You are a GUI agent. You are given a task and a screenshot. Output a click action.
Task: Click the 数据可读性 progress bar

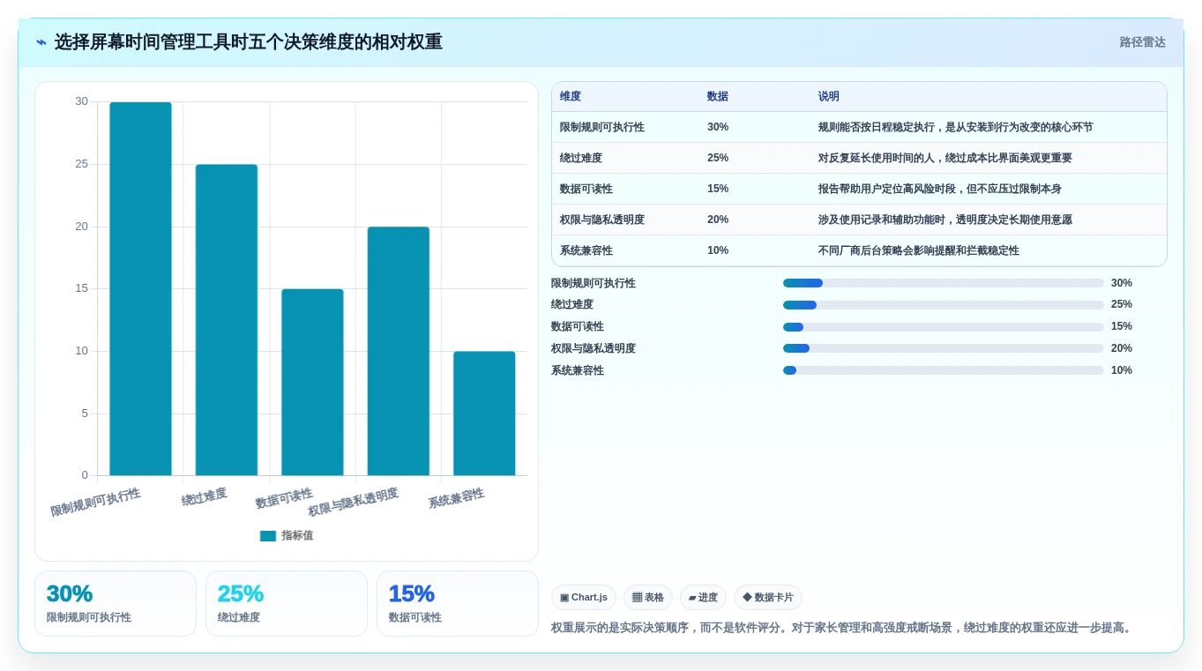point(944,327)
